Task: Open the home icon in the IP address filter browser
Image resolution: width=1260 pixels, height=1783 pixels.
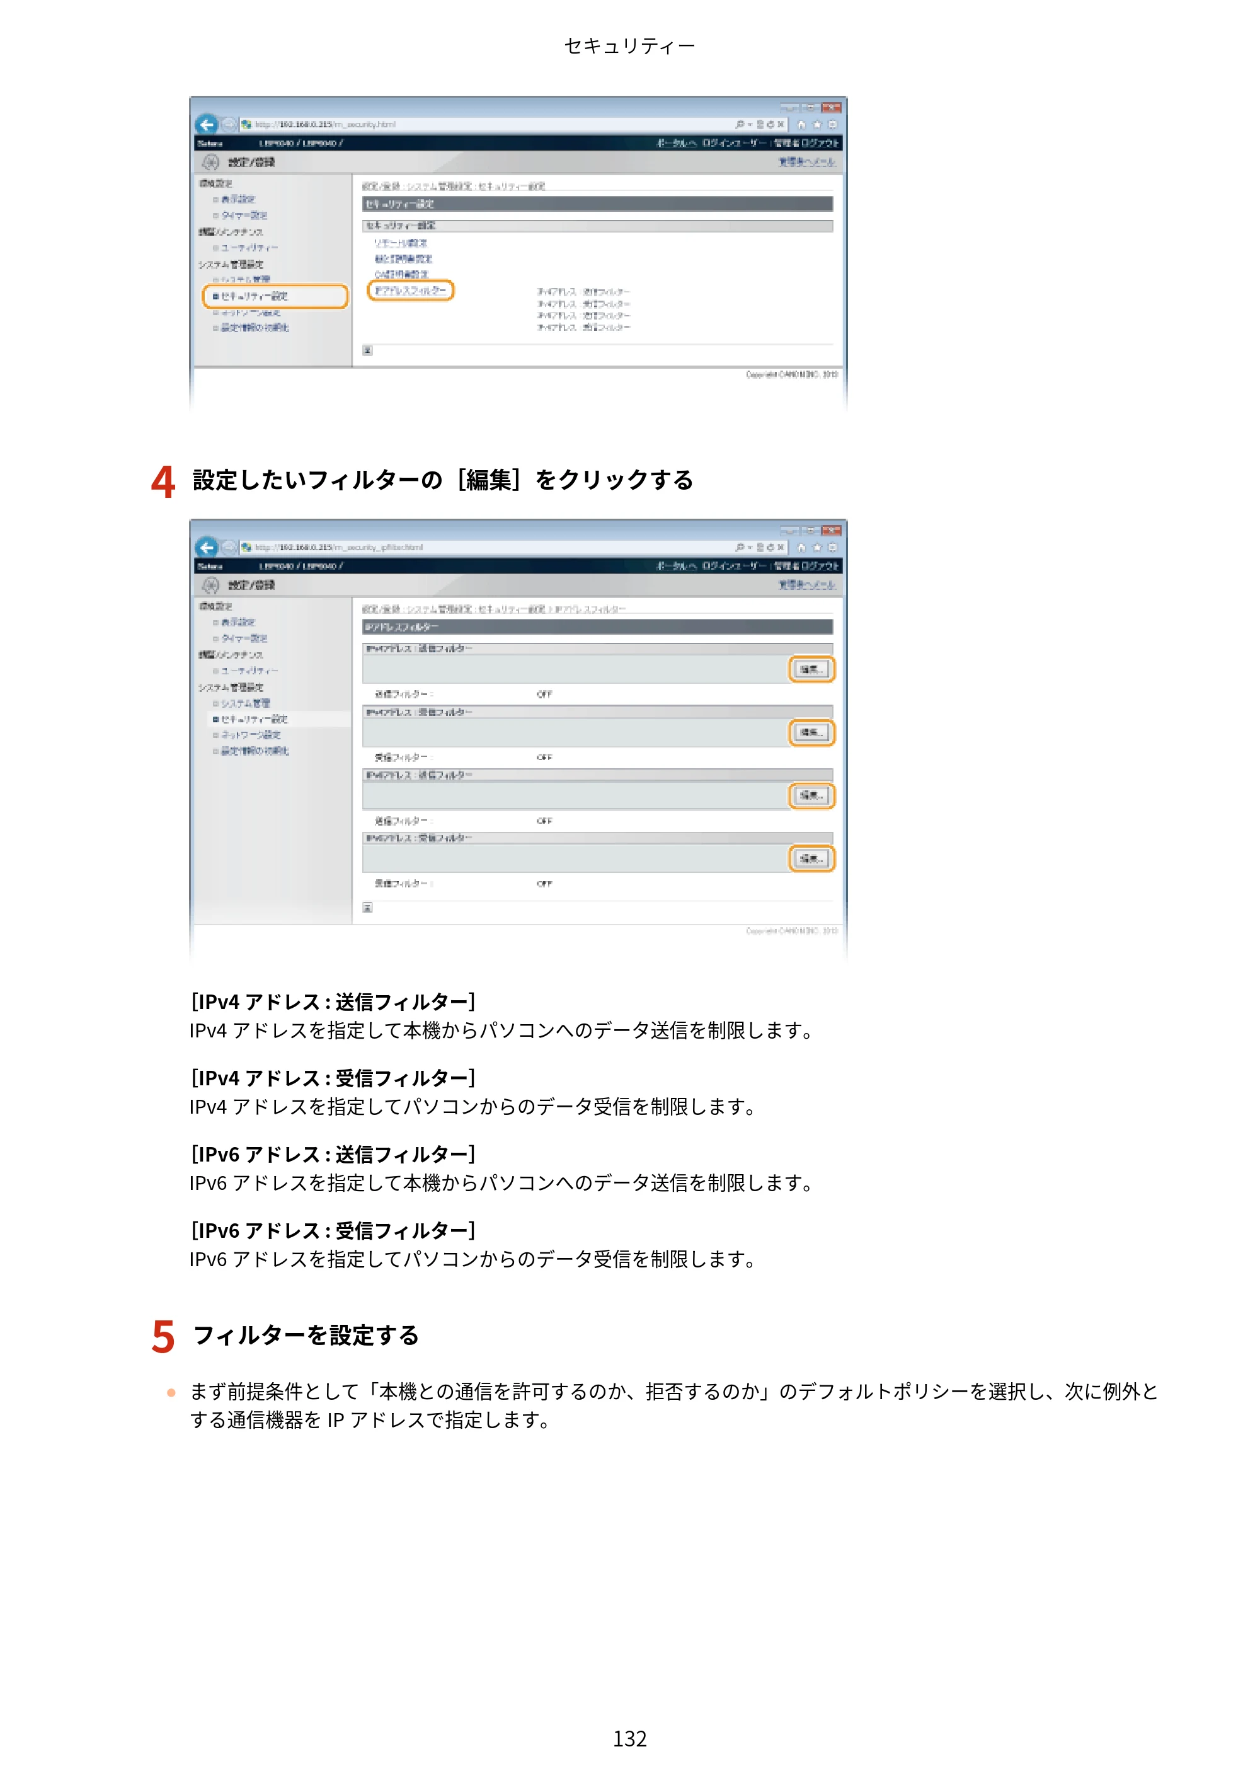Action: [802, 548]
